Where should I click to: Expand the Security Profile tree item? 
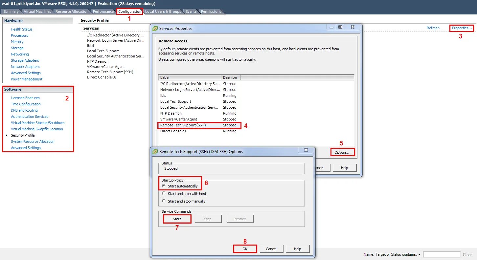(8, 135)
